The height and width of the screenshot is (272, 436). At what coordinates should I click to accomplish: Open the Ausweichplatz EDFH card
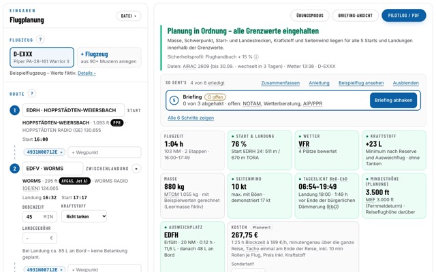tap(192, 247)
